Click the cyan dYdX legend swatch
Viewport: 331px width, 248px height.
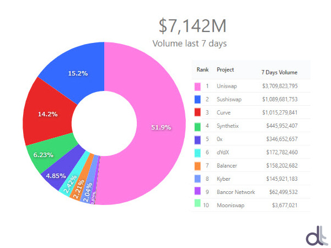point(197,153)
